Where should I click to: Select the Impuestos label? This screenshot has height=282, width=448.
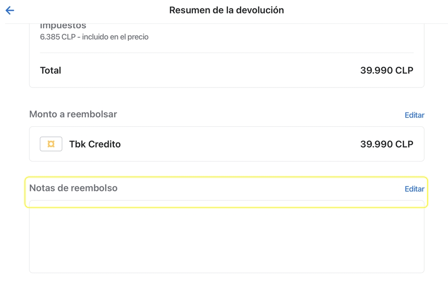coord(63,26)
